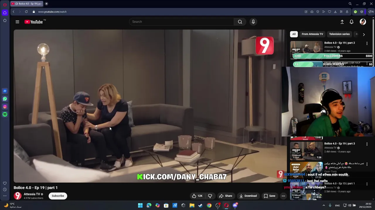
Task: Open new tab with plus button
Action: pos(46,4)
